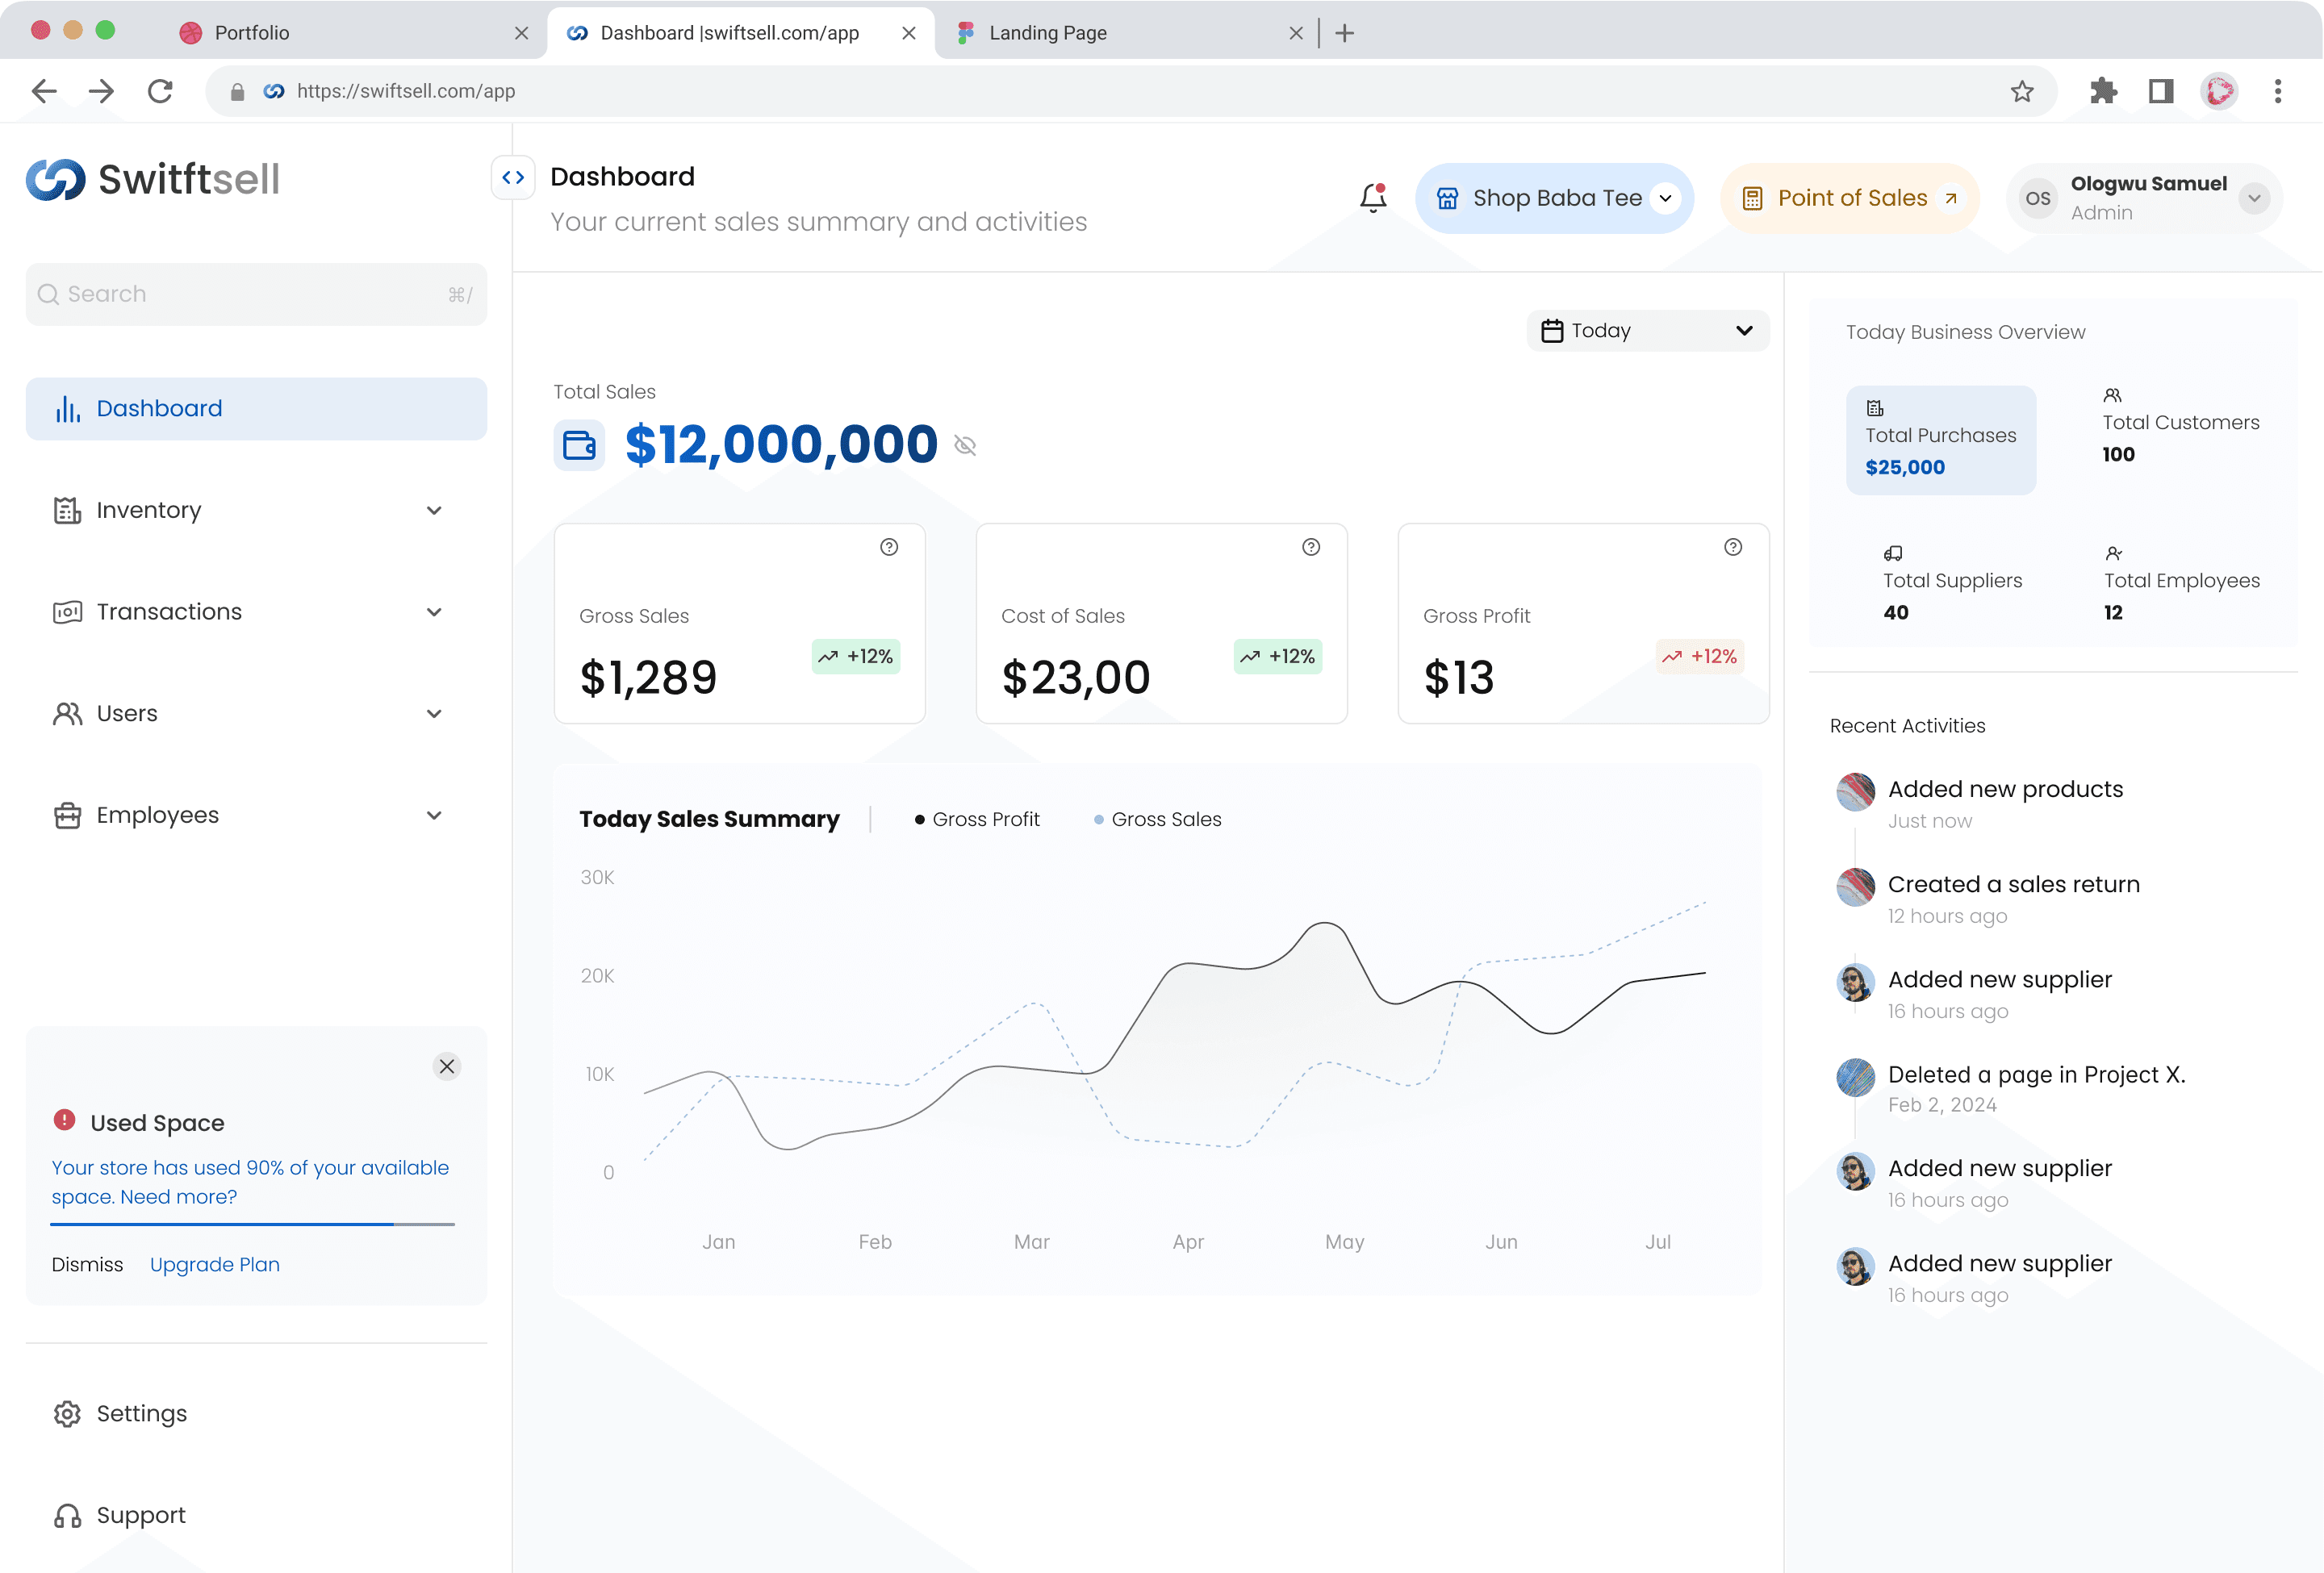The width and height of the screenshot is (2324, 1573).
Task: Reload the page
Action: point(160,91)
